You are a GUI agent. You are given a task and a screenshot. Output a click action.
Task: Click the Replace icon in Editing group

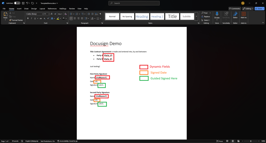click(x=202, y=17)
